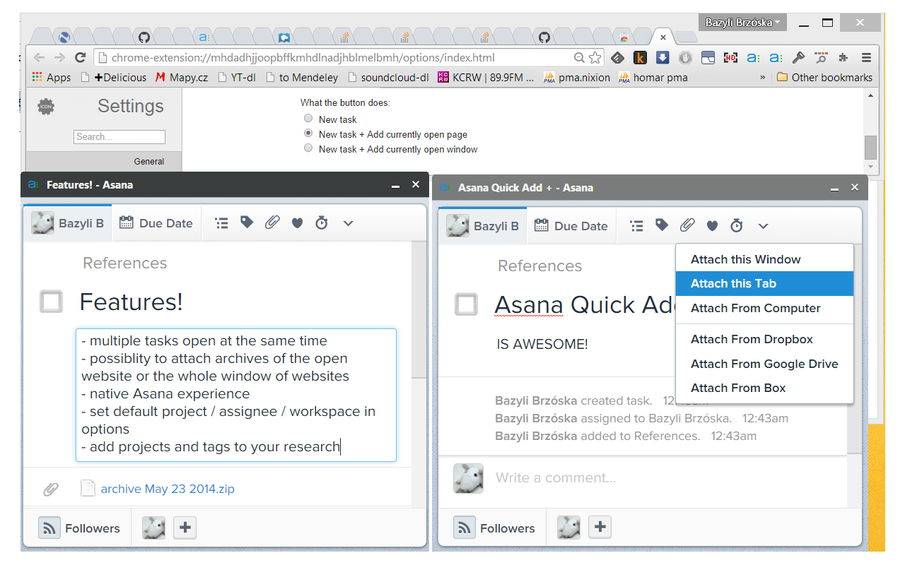Image resolution: width=905 pixels, height=565 pixels.
Task: Add a follower with plus in Asana Quick Add
Action: pyautogui.click(x=600, y=527)
